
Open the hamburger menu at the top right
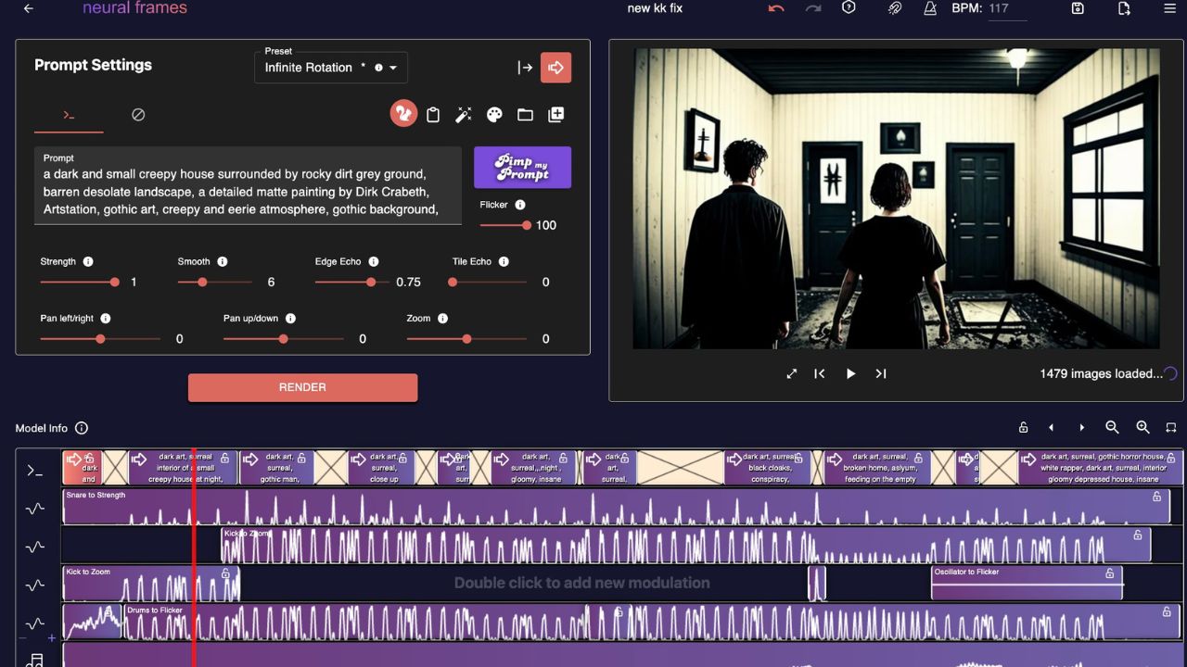coord(1169,8)
